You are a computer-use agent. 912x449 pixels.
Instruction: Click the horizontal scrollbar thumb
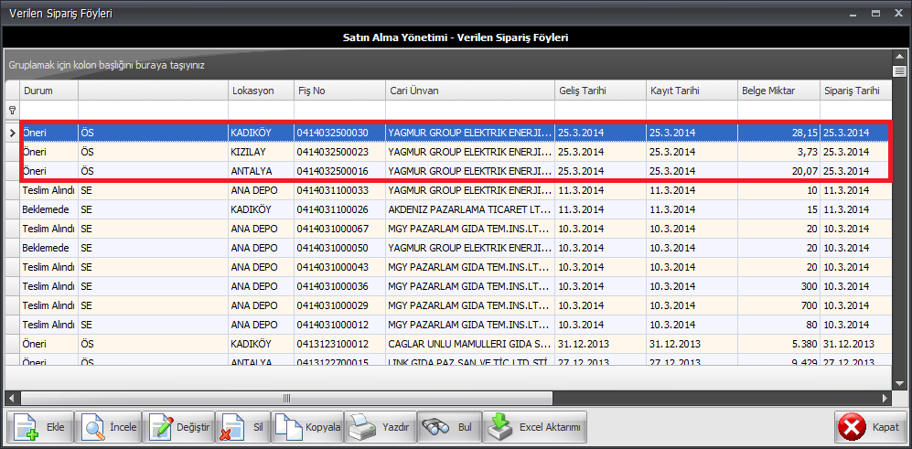click(286, 398)
